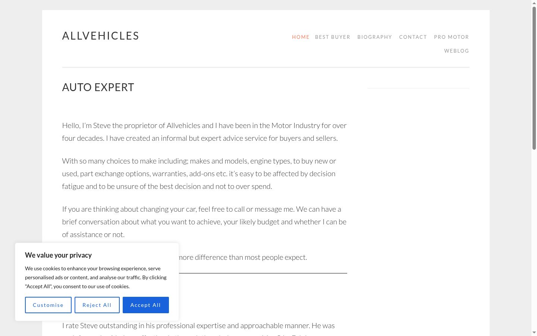Open the PRO MOTOR menu item
This screenshot has height=336, width=537.
[451, 37]
